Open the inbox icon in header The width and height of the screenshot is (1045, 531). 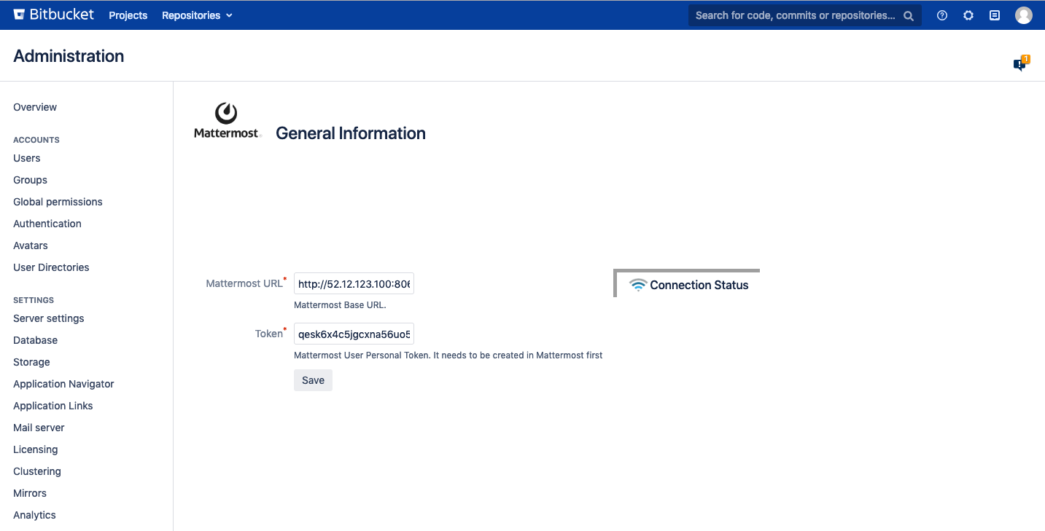995,15
